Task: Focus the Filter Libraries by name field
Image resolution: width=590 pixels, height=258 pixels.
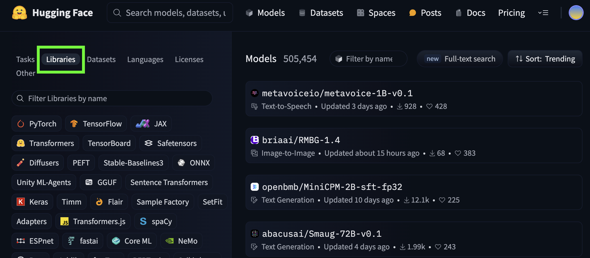Action: click(112, 99)
